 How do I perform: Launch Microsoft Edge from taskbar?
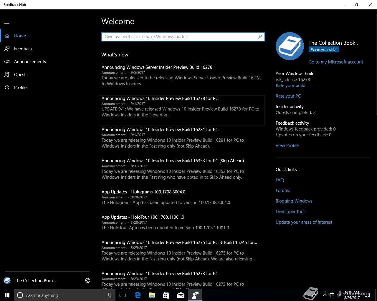click(x=137, y=295)
